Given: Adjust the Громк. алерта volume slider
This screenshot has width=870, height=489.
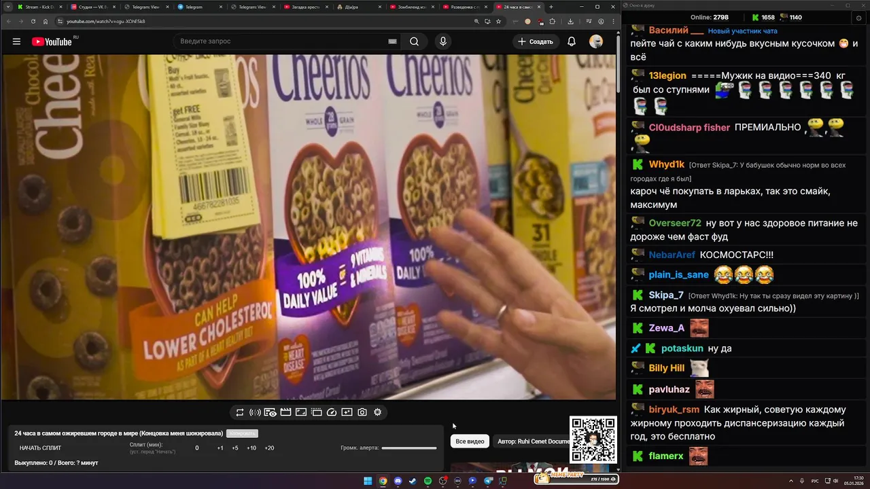Looking at the screenshot, I should (x=409, y=448).
